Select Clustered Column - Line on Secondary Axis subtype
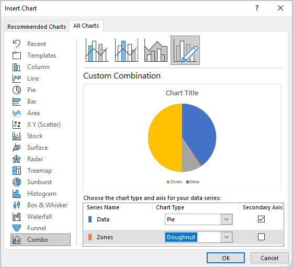 127,50
